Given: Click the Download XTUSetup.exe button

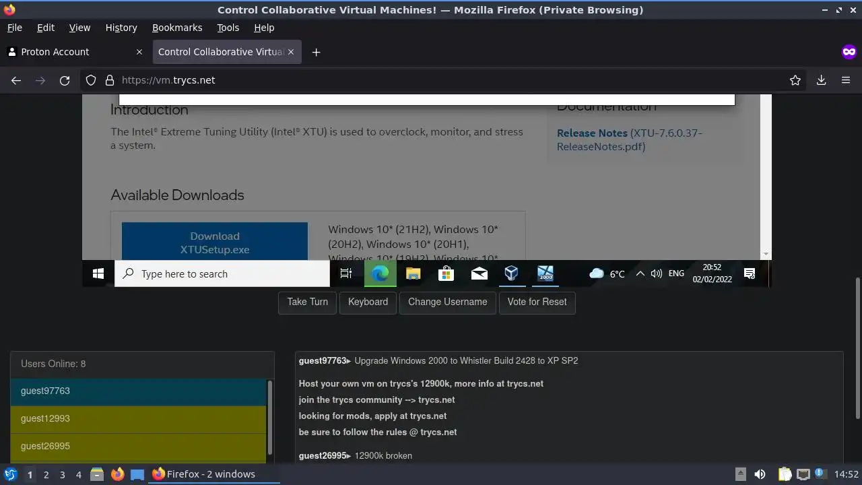Looking at the screenshot, I should 215,242.
